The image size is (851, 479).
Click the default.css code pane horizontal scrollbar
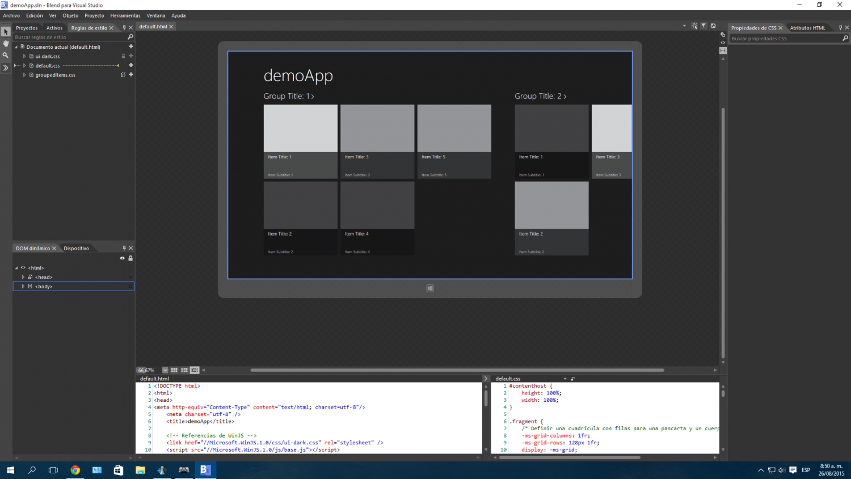570,457
